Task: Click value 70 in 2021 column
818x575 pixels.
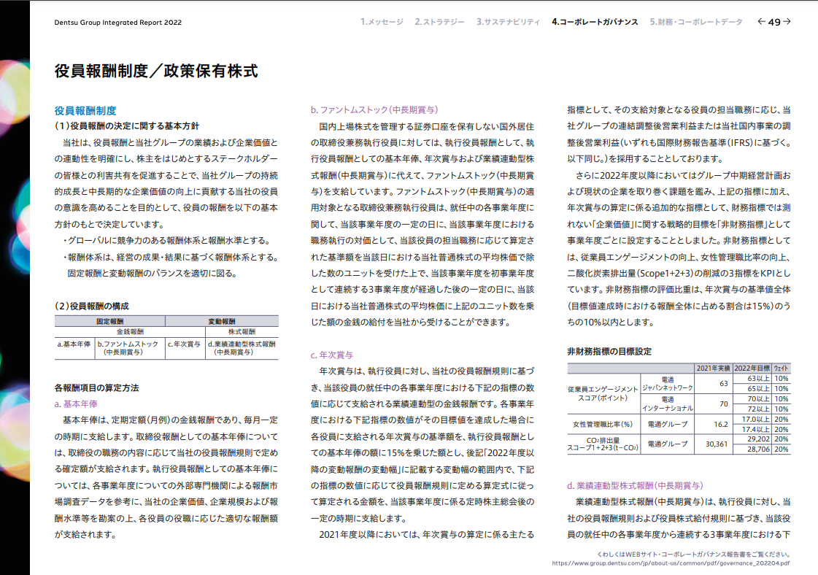Action: coord(723,404)
